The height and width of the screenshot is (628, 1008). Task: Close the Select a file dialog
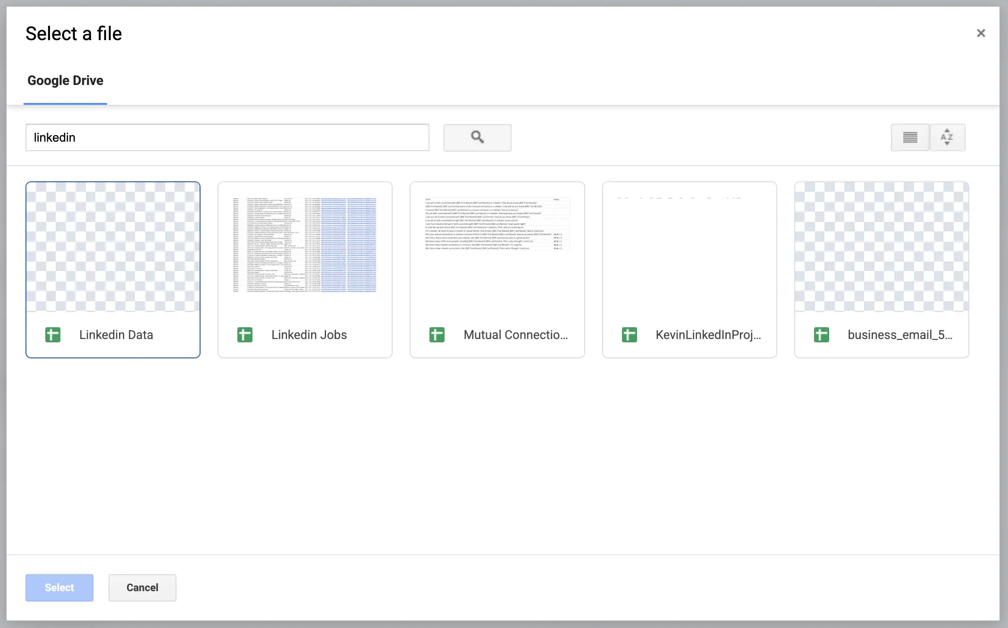(x=981, y=33)
